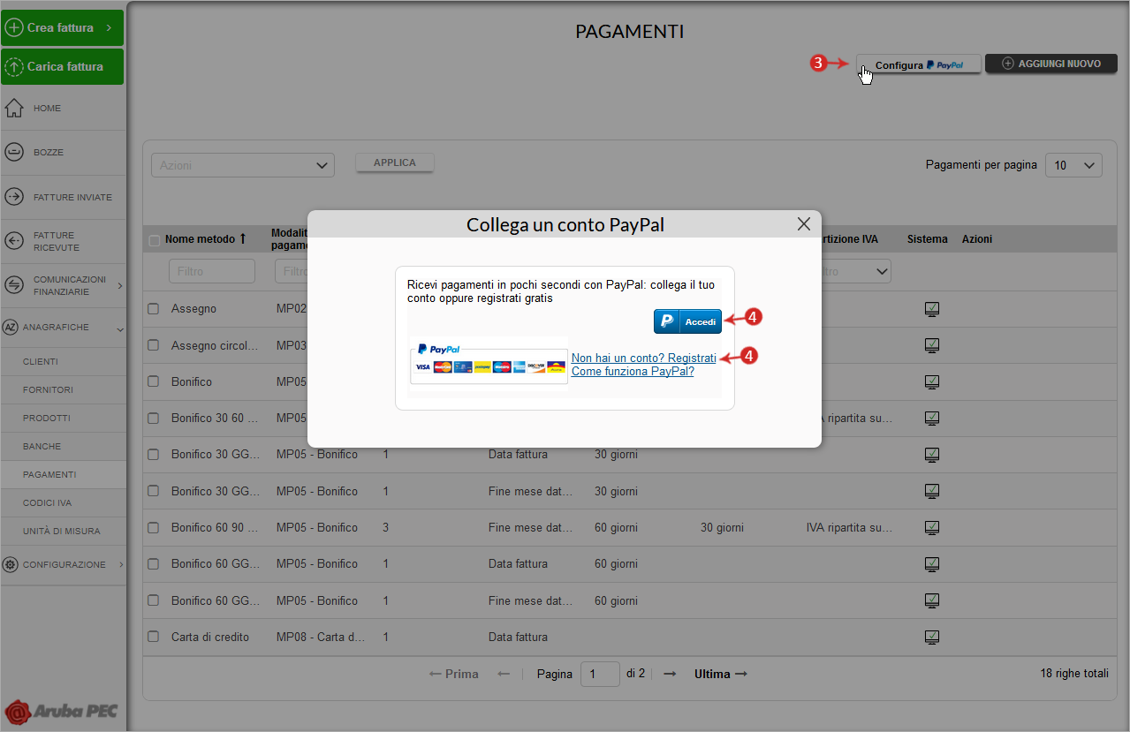
Task: Click the Sistema column header
Action: (x=927, y=239)
